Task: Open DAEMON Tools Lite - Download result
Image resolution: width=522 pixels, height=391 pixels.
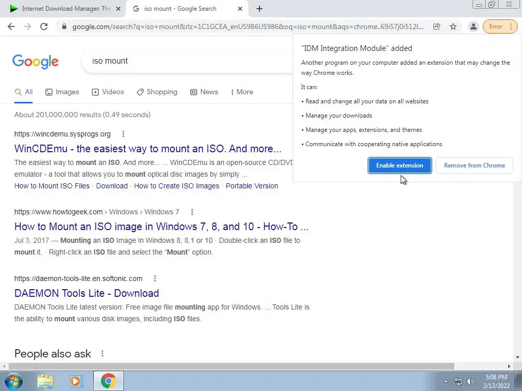Action: (x=87, y=293)
